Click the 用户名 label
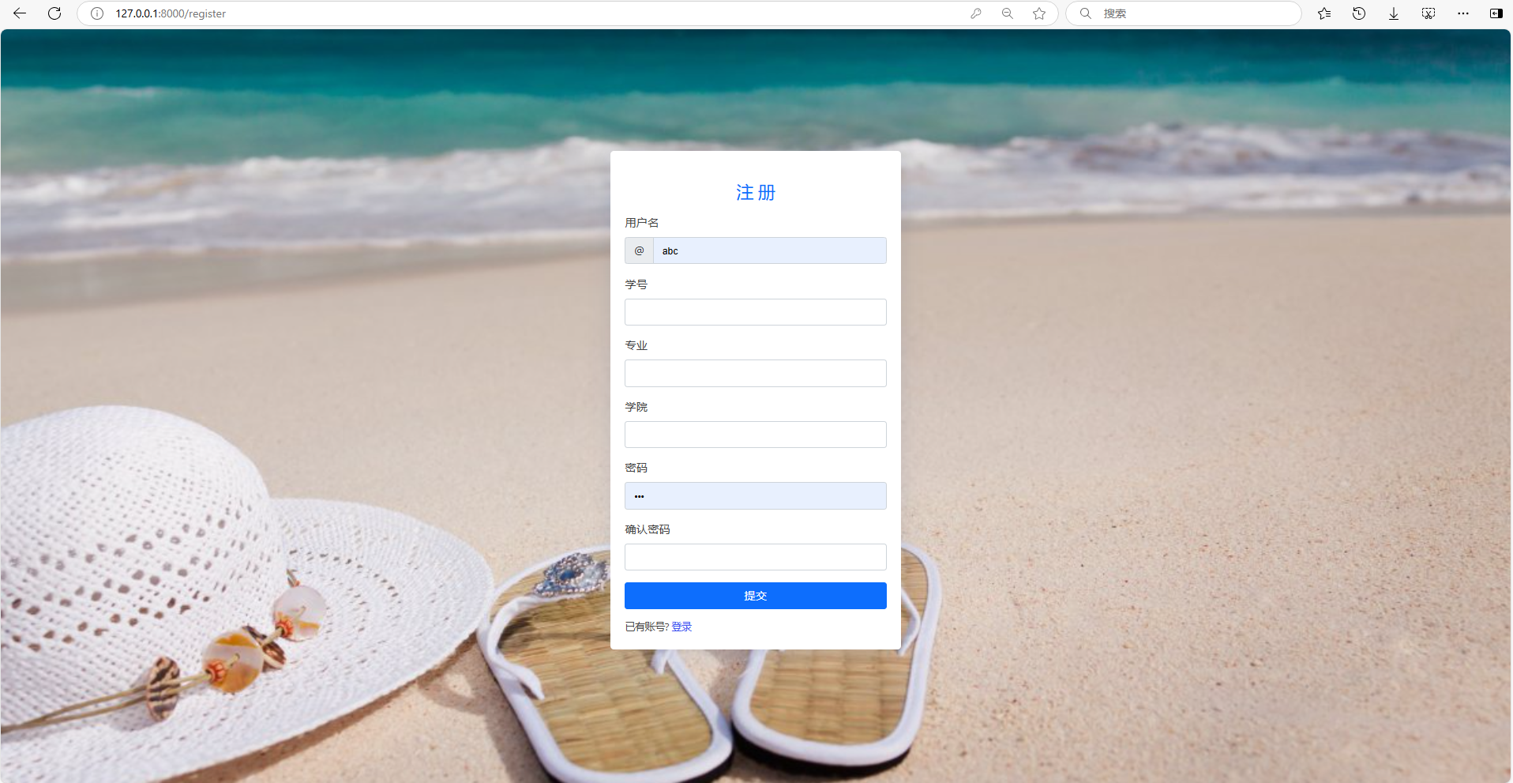The image size is (1513, 783). 642,223
